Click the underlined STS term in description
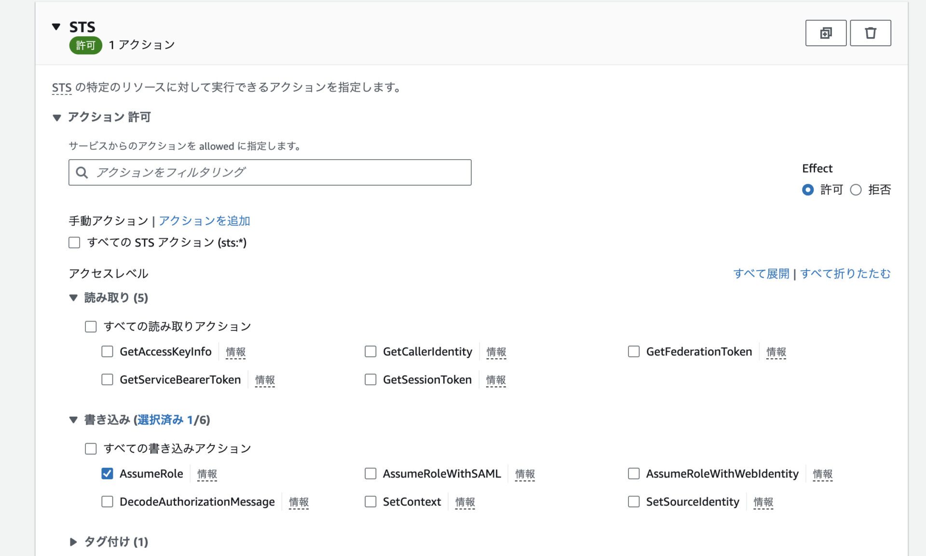Image resolution: width=926 pixels, height=556 pixels. [x=62, y=88]
